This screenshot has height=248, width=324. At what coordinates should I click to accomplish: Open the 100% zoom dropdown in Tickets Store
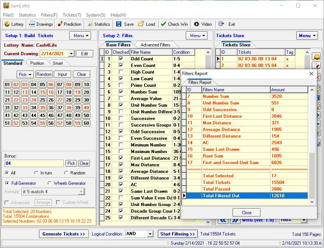[304, 220]
